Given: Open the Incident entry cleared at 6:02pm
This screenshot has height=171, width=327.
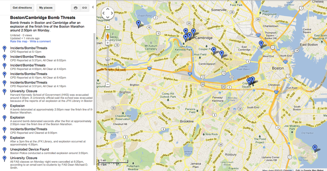Looking at the screenshot, I should point(28,57).
